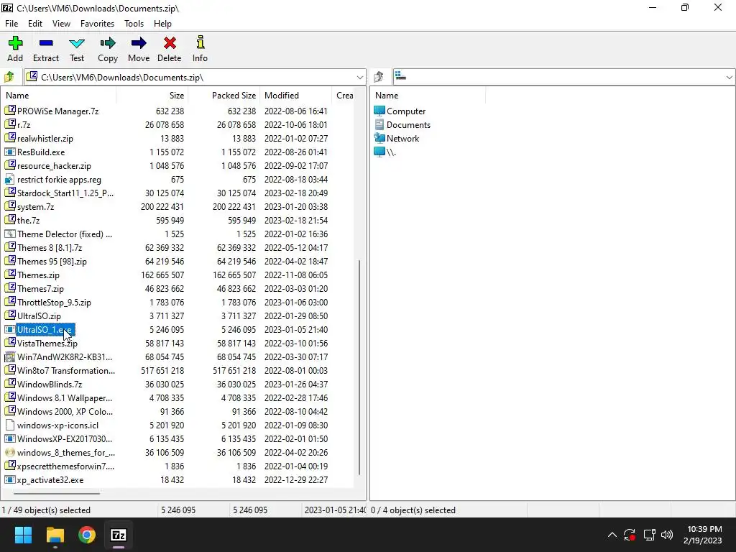Open the Help menu
This screenshot has width=736, height=552.
tap(163, 24)
